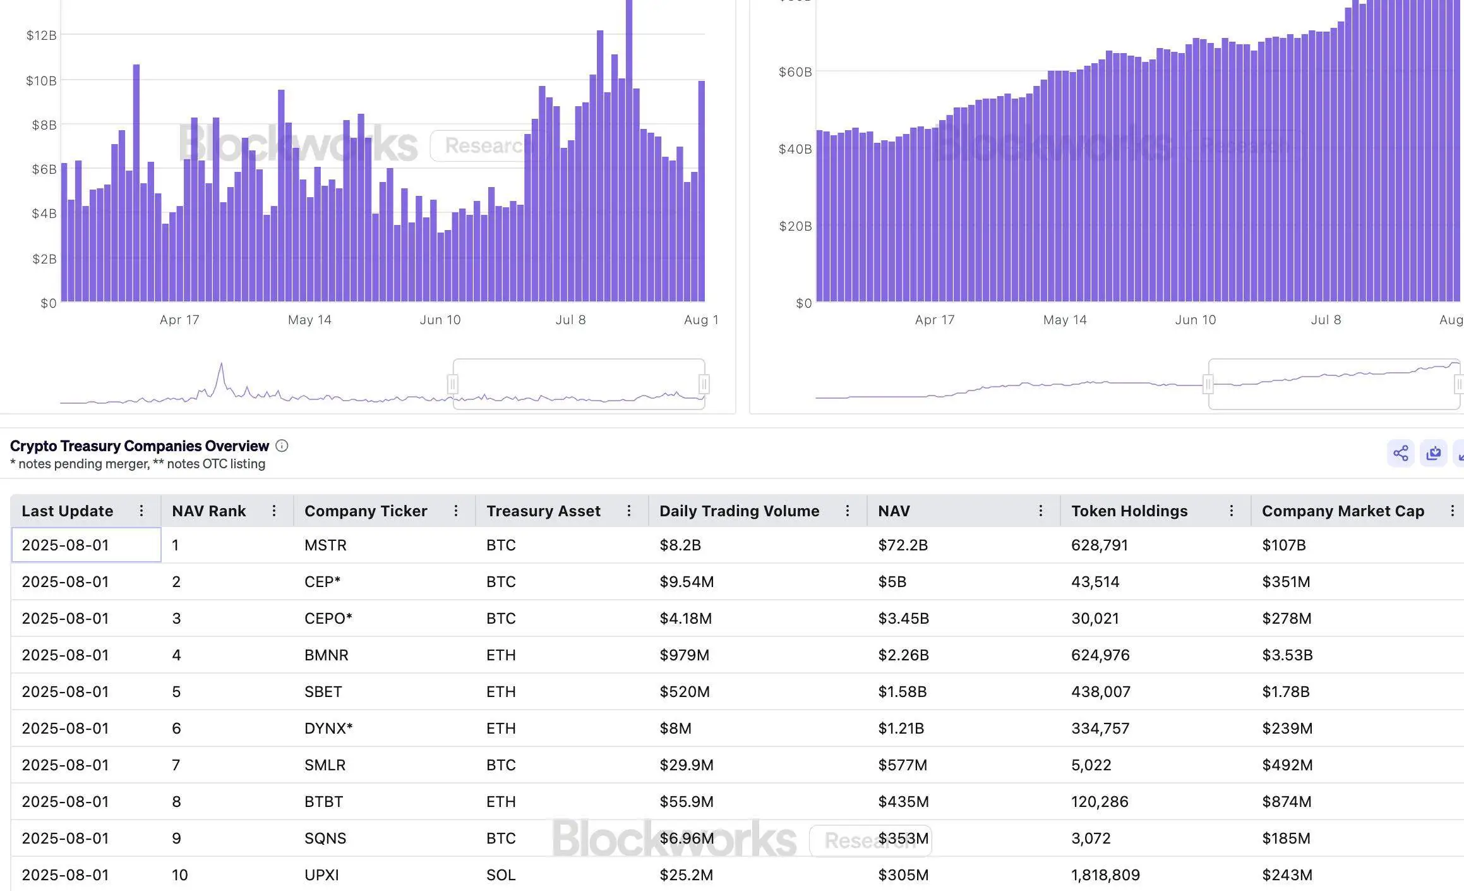1464x891 pixels.
Task: Click info icon beside Crypto Treasury Companies Overview
Action: pyautogui.click(x=282, y=446)
